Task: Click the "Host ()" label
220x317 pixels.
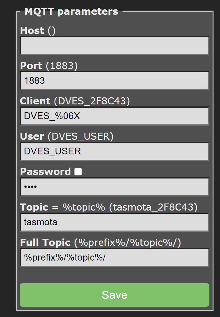Action: coord(38,31)
